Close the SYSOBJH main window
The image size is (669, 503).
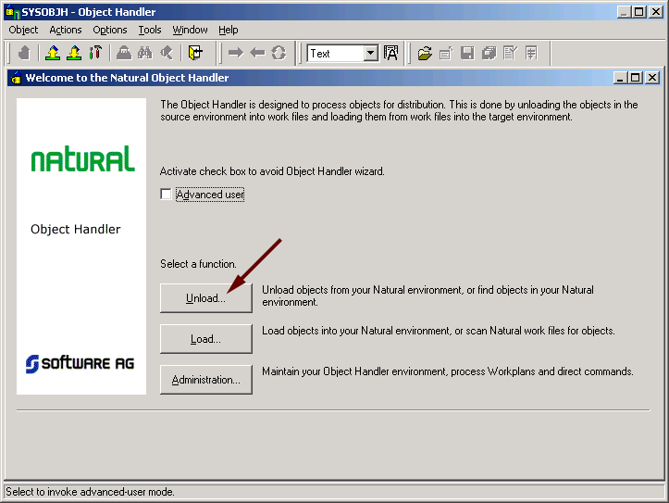656,12
